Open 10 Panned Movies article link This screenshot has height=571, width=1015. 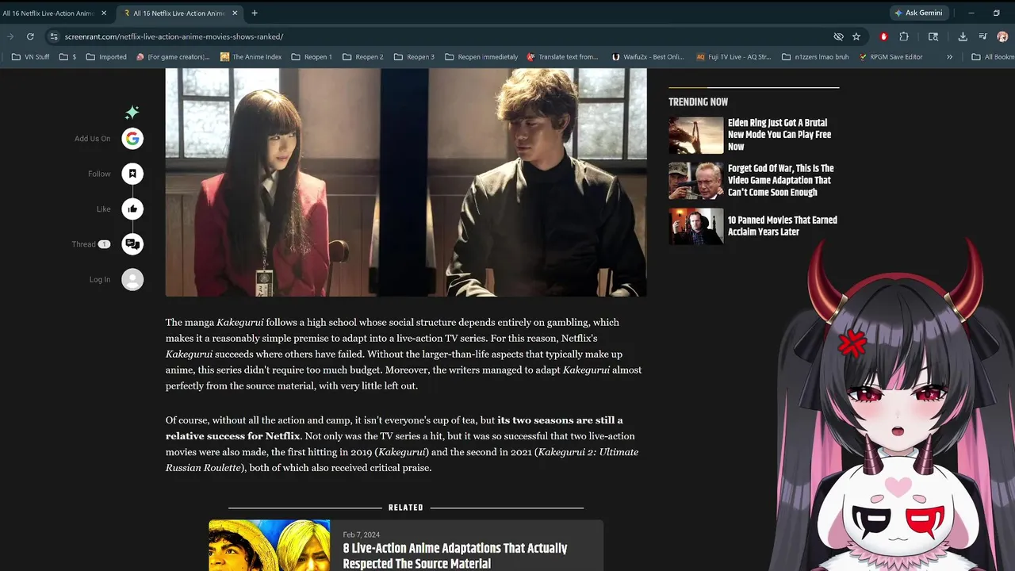point(783,226)
